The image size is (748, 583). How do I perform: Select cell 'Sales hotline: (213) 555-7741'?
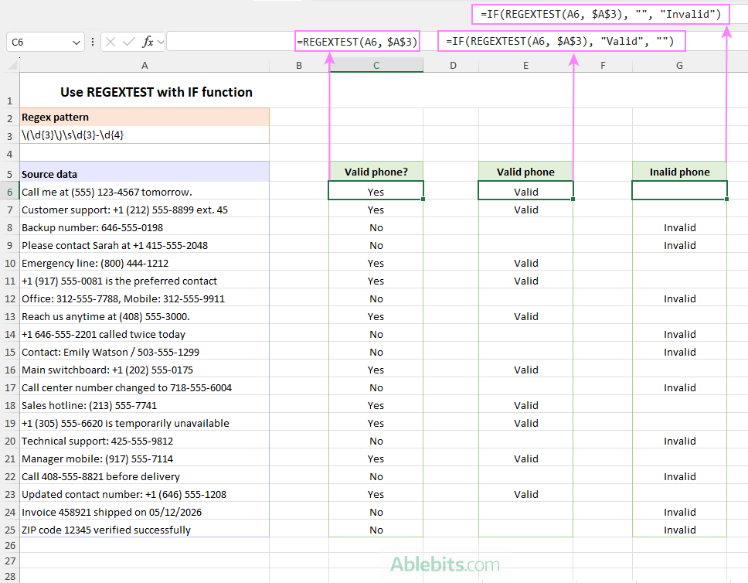[x=144, y=405]
